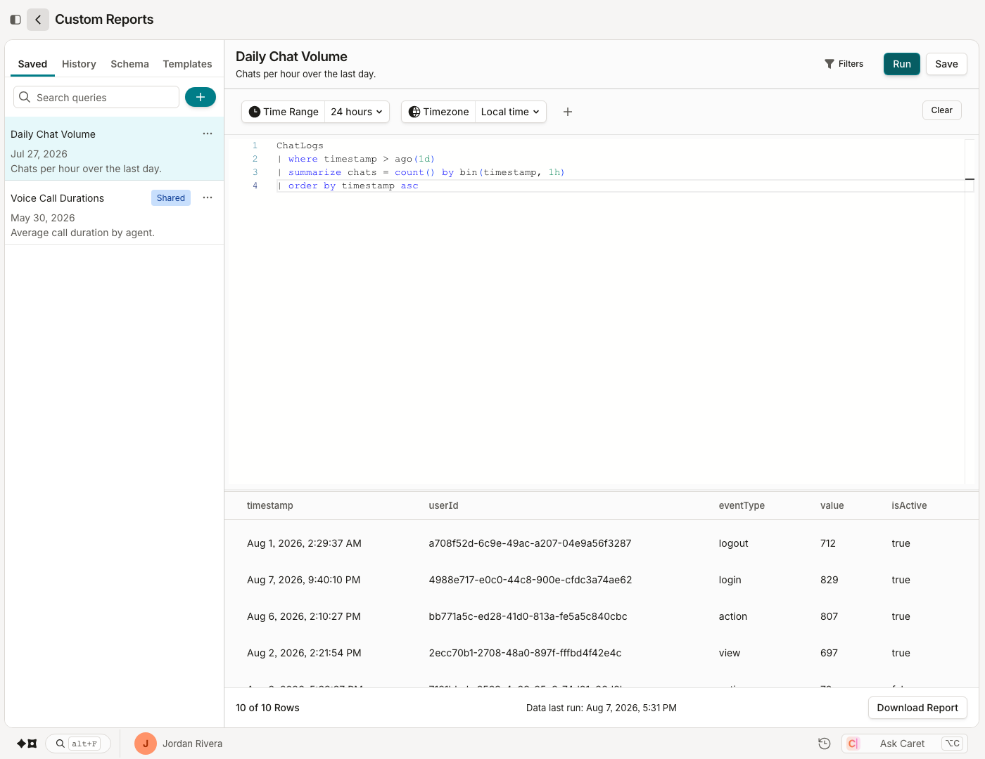Image resolution: width=985 pixels, height=759 pixels.
Task: Click the Data last run timestamp
Action: [x=602, y=708]
